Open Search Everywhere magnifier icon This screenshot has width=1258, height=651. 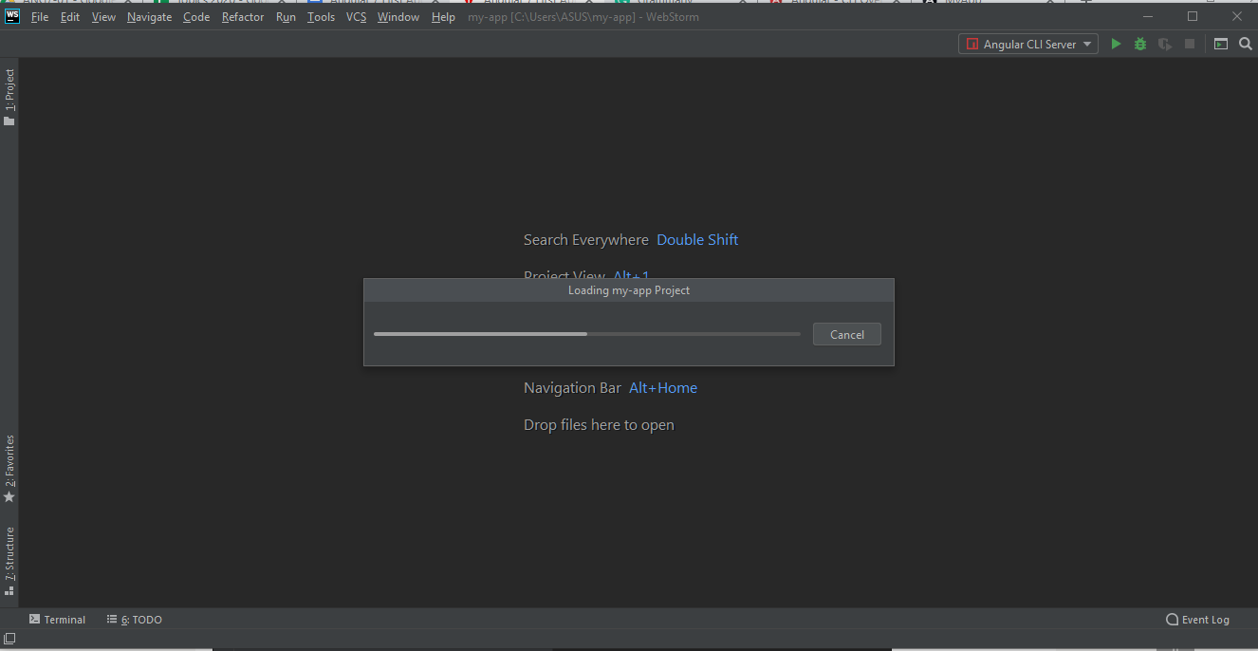1246,44
